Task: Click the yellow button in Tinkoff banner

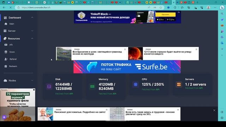Action: coord(166,14)
